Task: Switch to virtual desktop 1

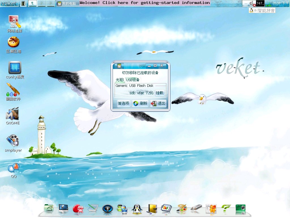Action: click(33, 3)
